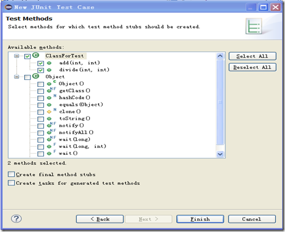Image resolution: width=285 pixels, height=232 pixels.
Task: Check the notify() checkbox
Action: pos(40,126)
